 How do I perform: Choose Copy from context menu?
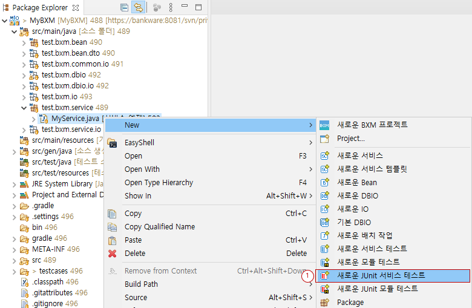tap(210, 214)
